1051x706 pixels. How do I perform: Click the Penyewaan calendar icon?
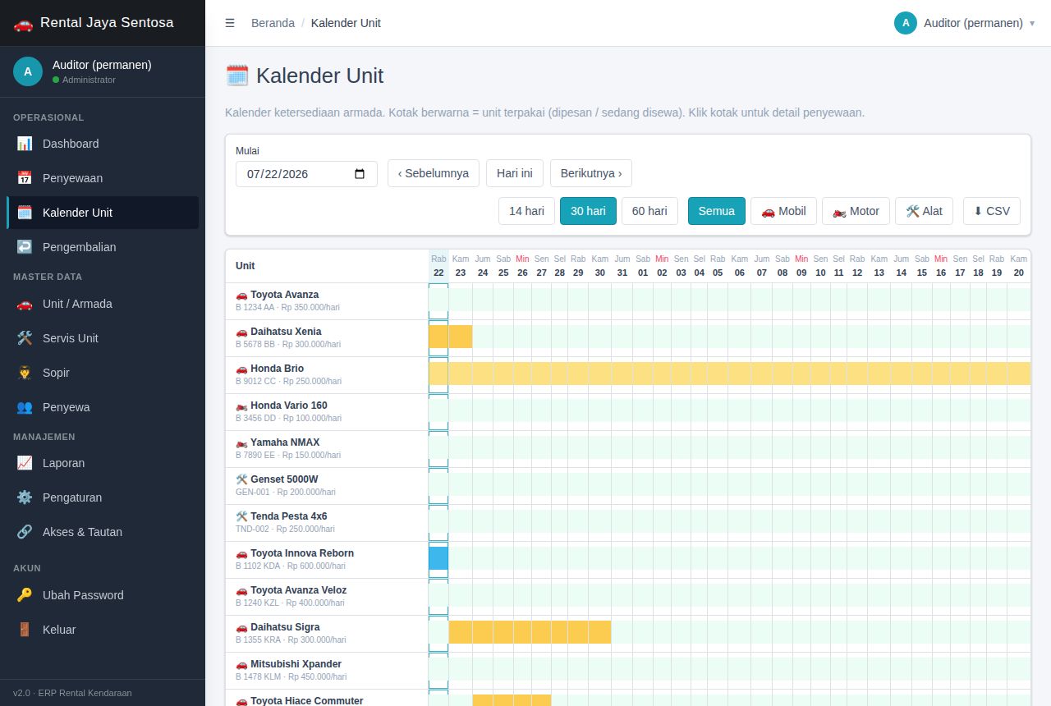(x=25, y=178)
